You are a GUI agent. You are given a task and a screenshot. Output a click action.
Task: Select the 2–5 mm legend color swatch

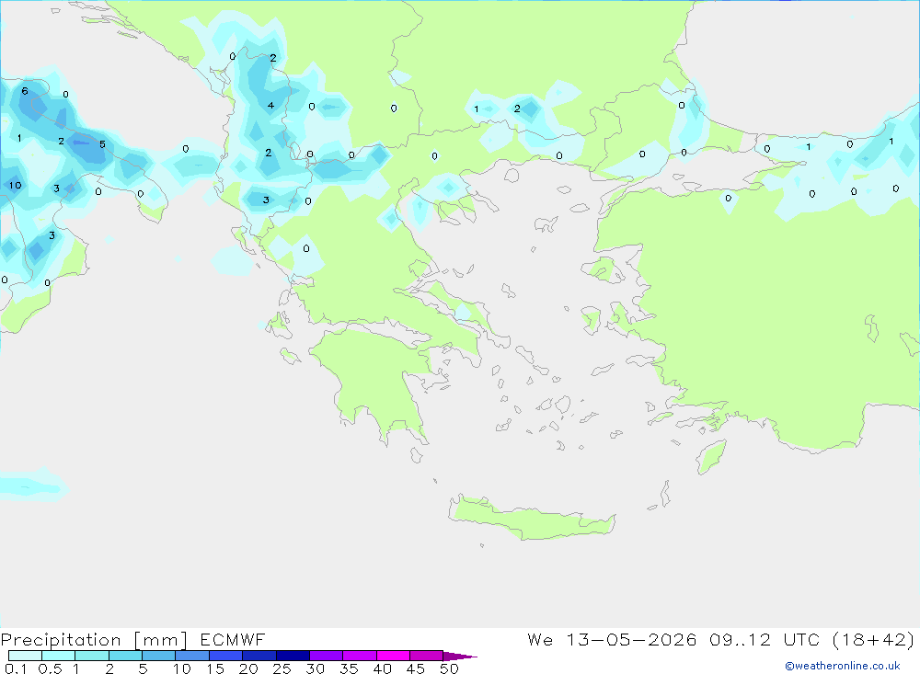pos(125,656)
